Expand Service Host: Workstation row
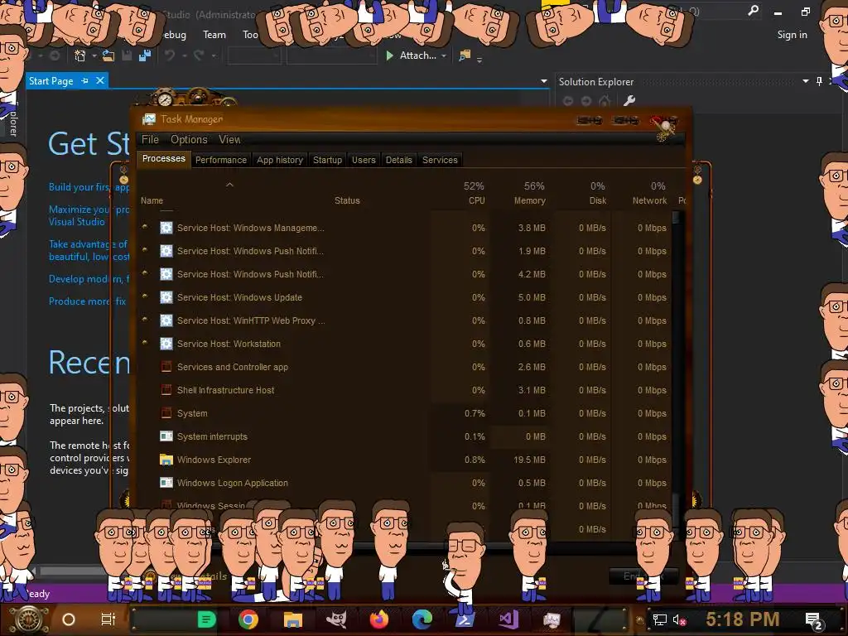This screenshot has height=636, width=848. pos(145,344)
